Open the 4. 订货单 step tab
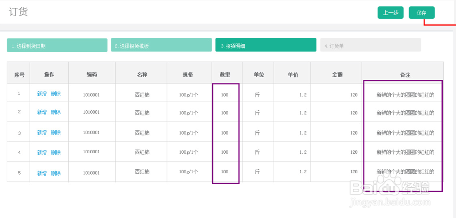 pyautogui.click(x=370, y=46)
